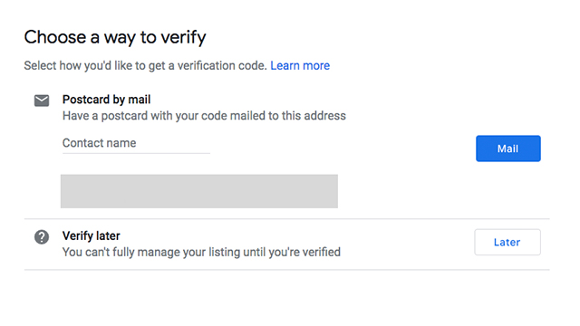Click the Select how you'd like instruction text
The image size is (580, 326).
click(x=145, y=65)
